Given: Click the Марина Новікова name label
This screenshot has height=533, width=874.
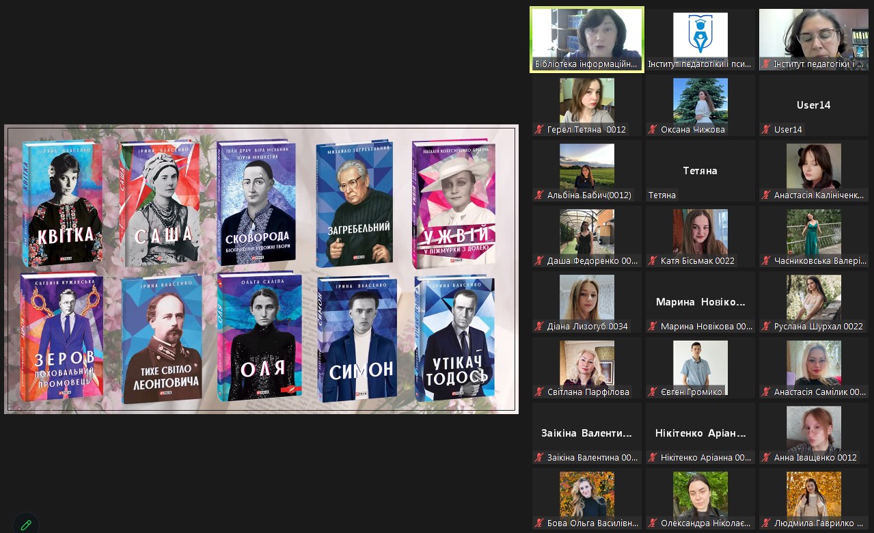Looking at the screenshot, I should [707, 327].
